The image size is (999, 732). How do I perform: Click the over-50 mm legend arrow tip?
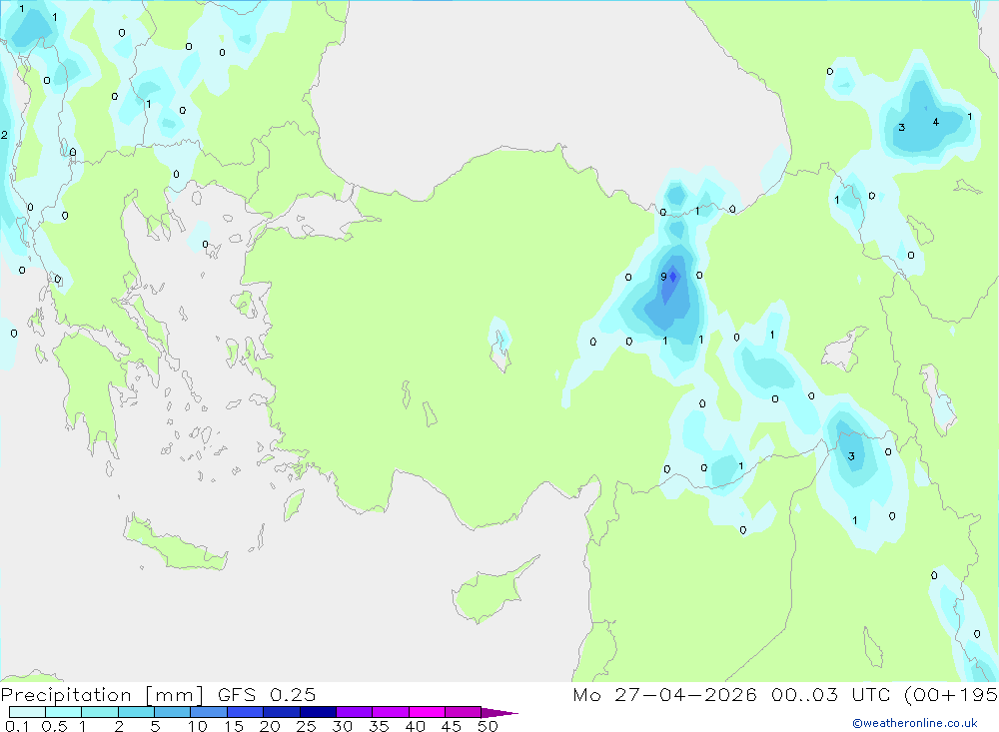pyautogui.click(x=499, y=713)
